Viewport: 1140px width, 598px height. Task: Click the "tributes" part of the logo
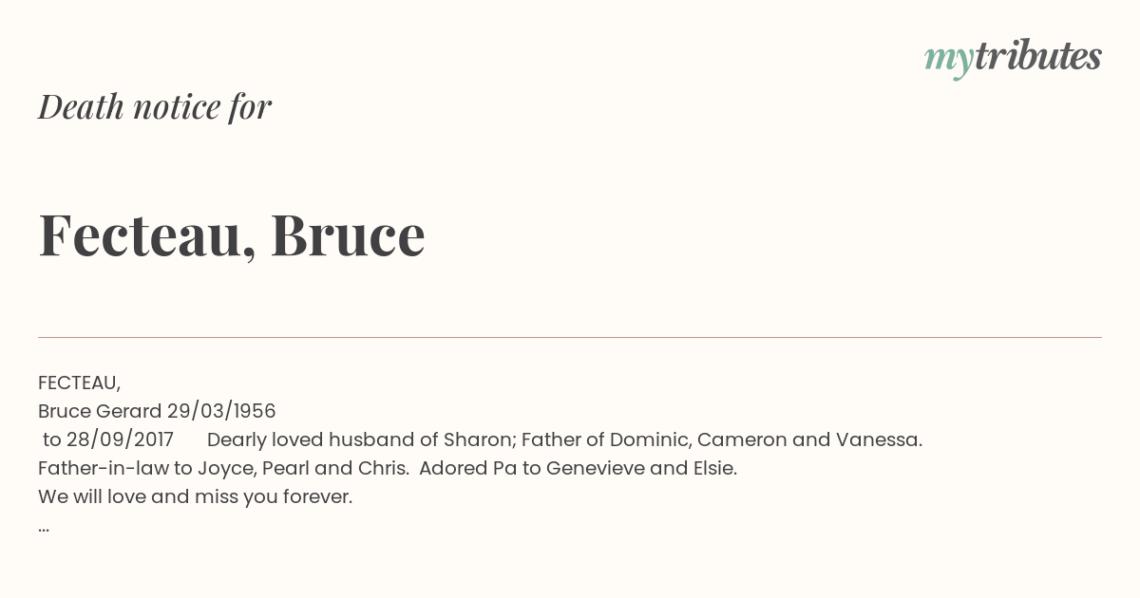pos(1037,56)
